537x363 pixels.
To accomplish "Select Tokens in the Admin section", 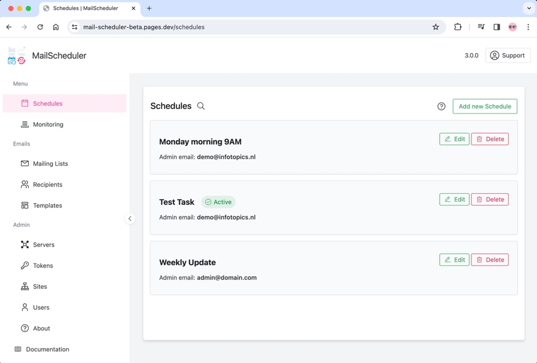I will (x=42, y=265).
